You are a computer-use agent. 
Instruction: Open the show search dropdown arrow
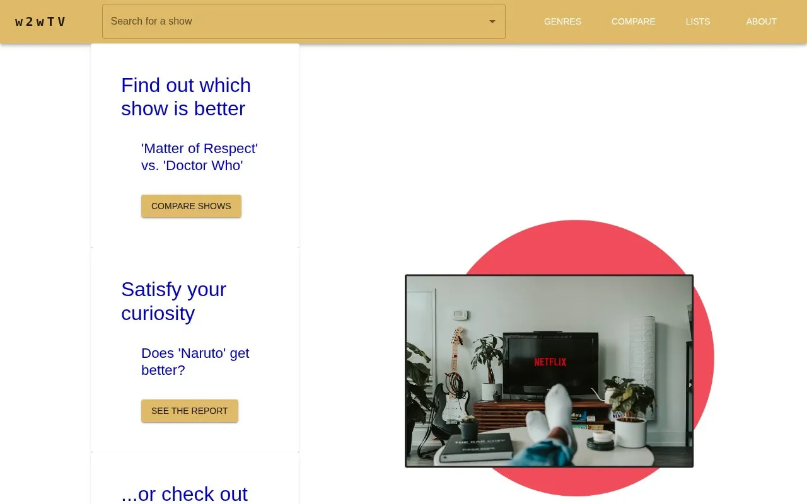(x=492, y=21)
